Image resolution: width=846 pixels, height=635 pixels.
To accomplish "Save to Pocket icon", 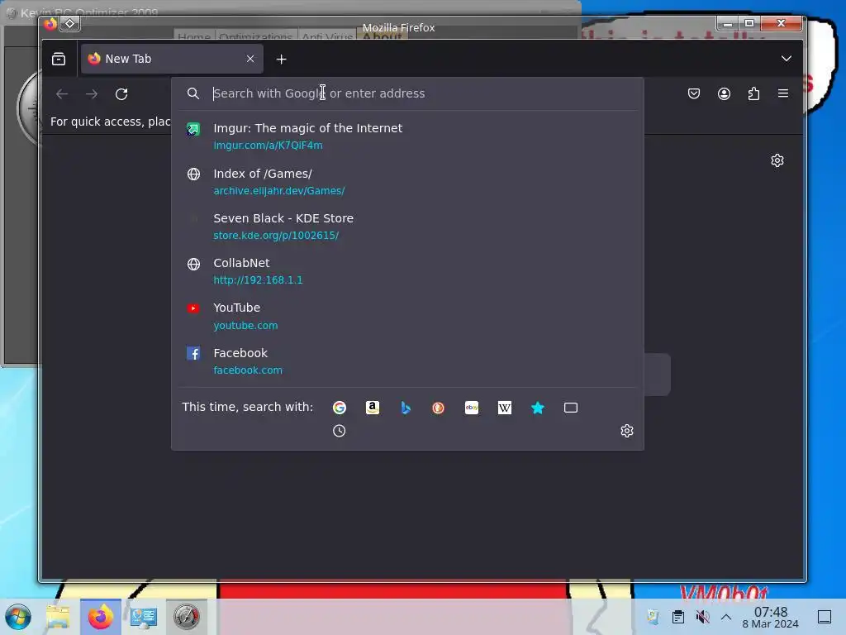I will click(x=694, y=93).
